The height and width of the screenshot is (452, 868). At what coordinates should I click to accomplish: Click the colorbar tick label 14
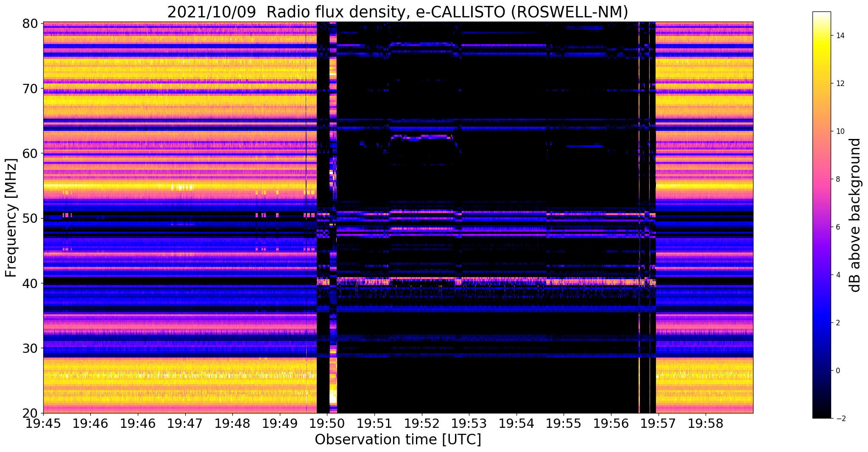pos(840,36)
